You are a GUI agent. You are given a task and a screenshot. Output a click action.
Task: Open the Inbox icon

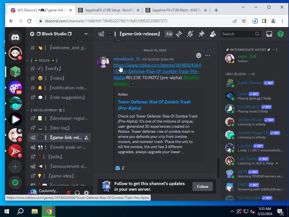[x=269, y=34]
